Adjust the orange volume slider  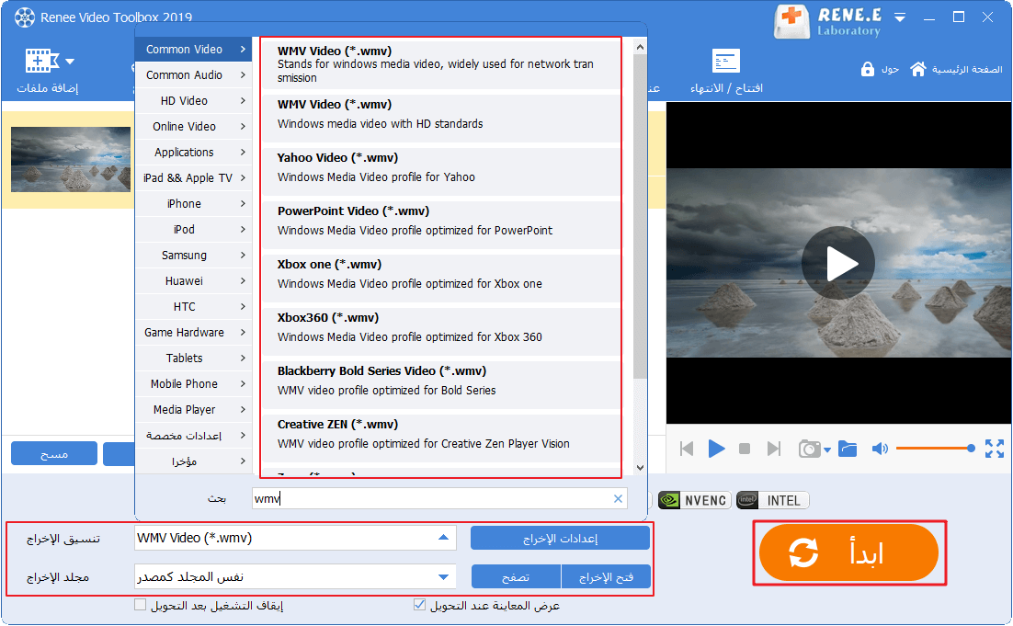(935, 449)
